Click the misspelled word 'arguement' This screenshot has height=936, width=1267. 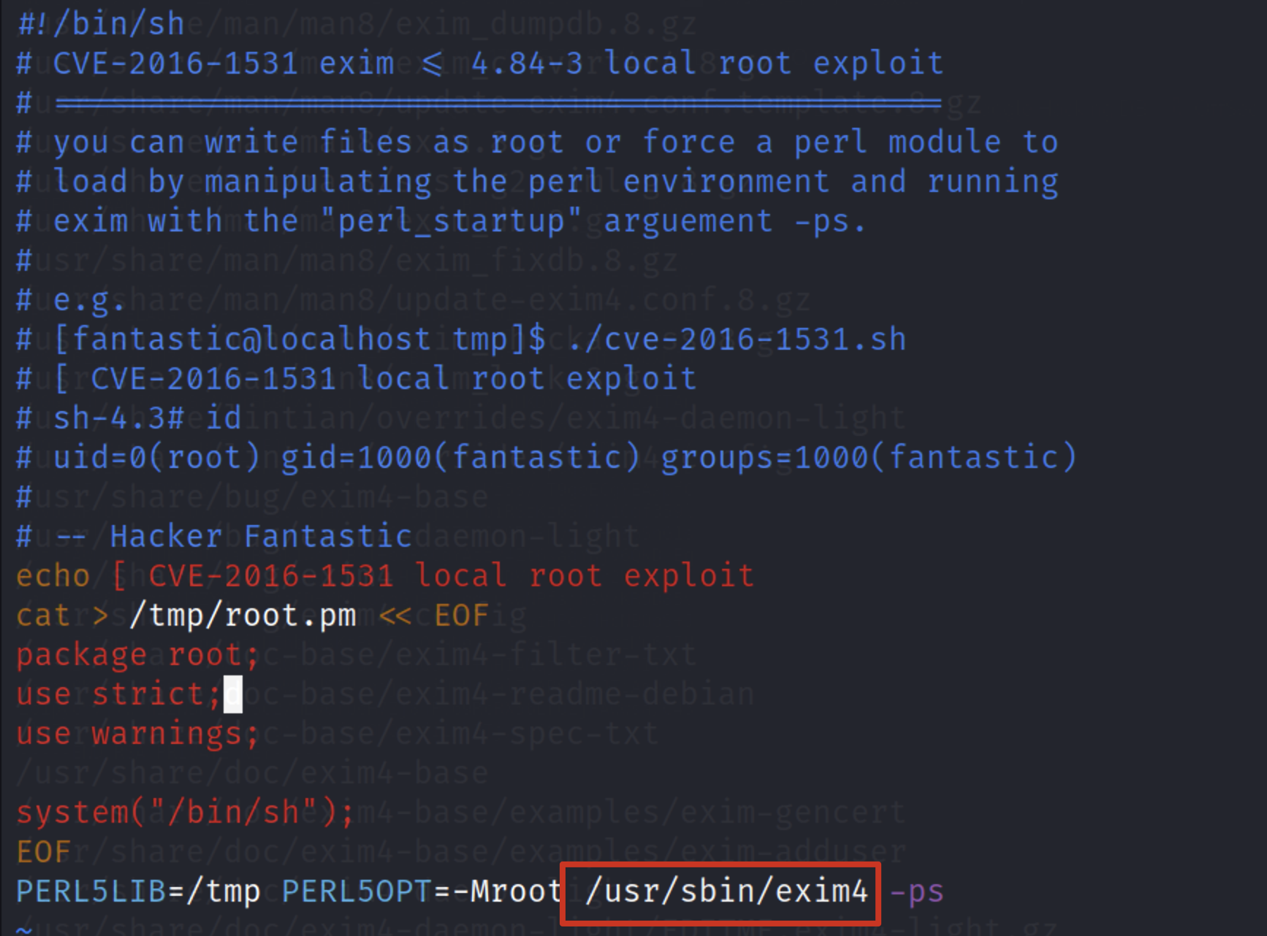tap(688, 221)
